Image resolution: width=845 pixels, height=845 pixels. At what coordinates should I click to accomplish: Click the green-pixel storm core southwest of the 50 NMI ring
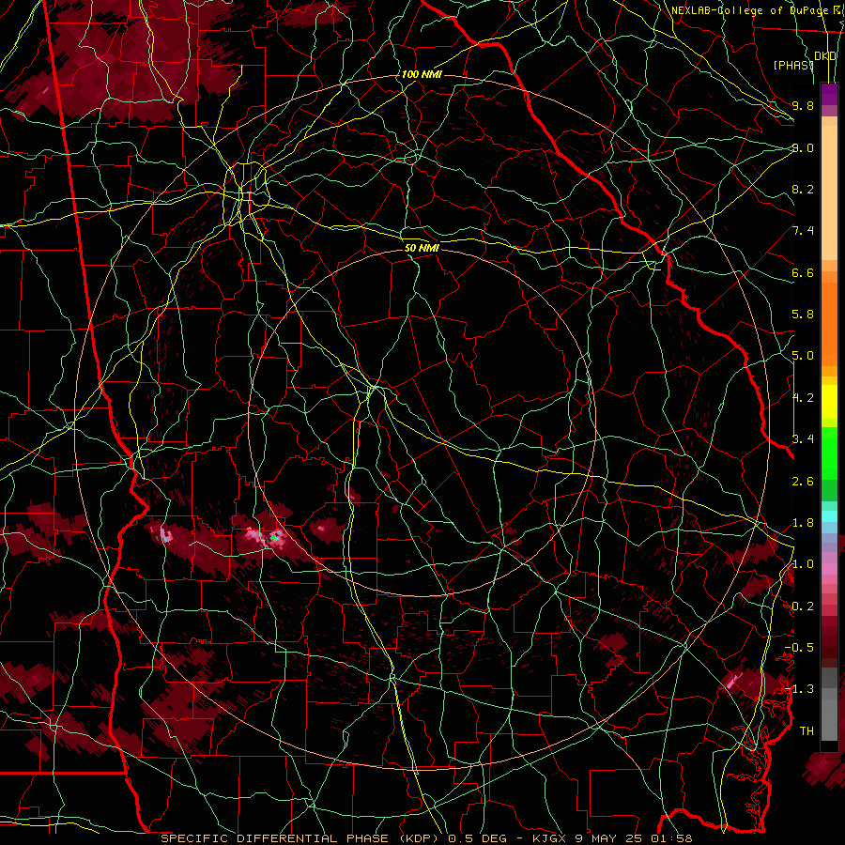pyautogui.click(x=274, y=537)
